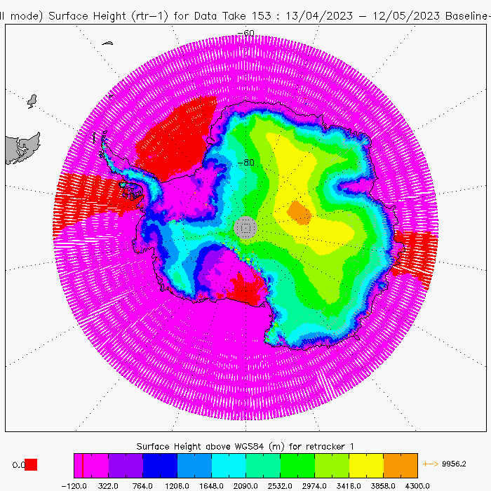Click the gray South America landmass at left
This screenshot has height=491, width=491.
point(21,149)
